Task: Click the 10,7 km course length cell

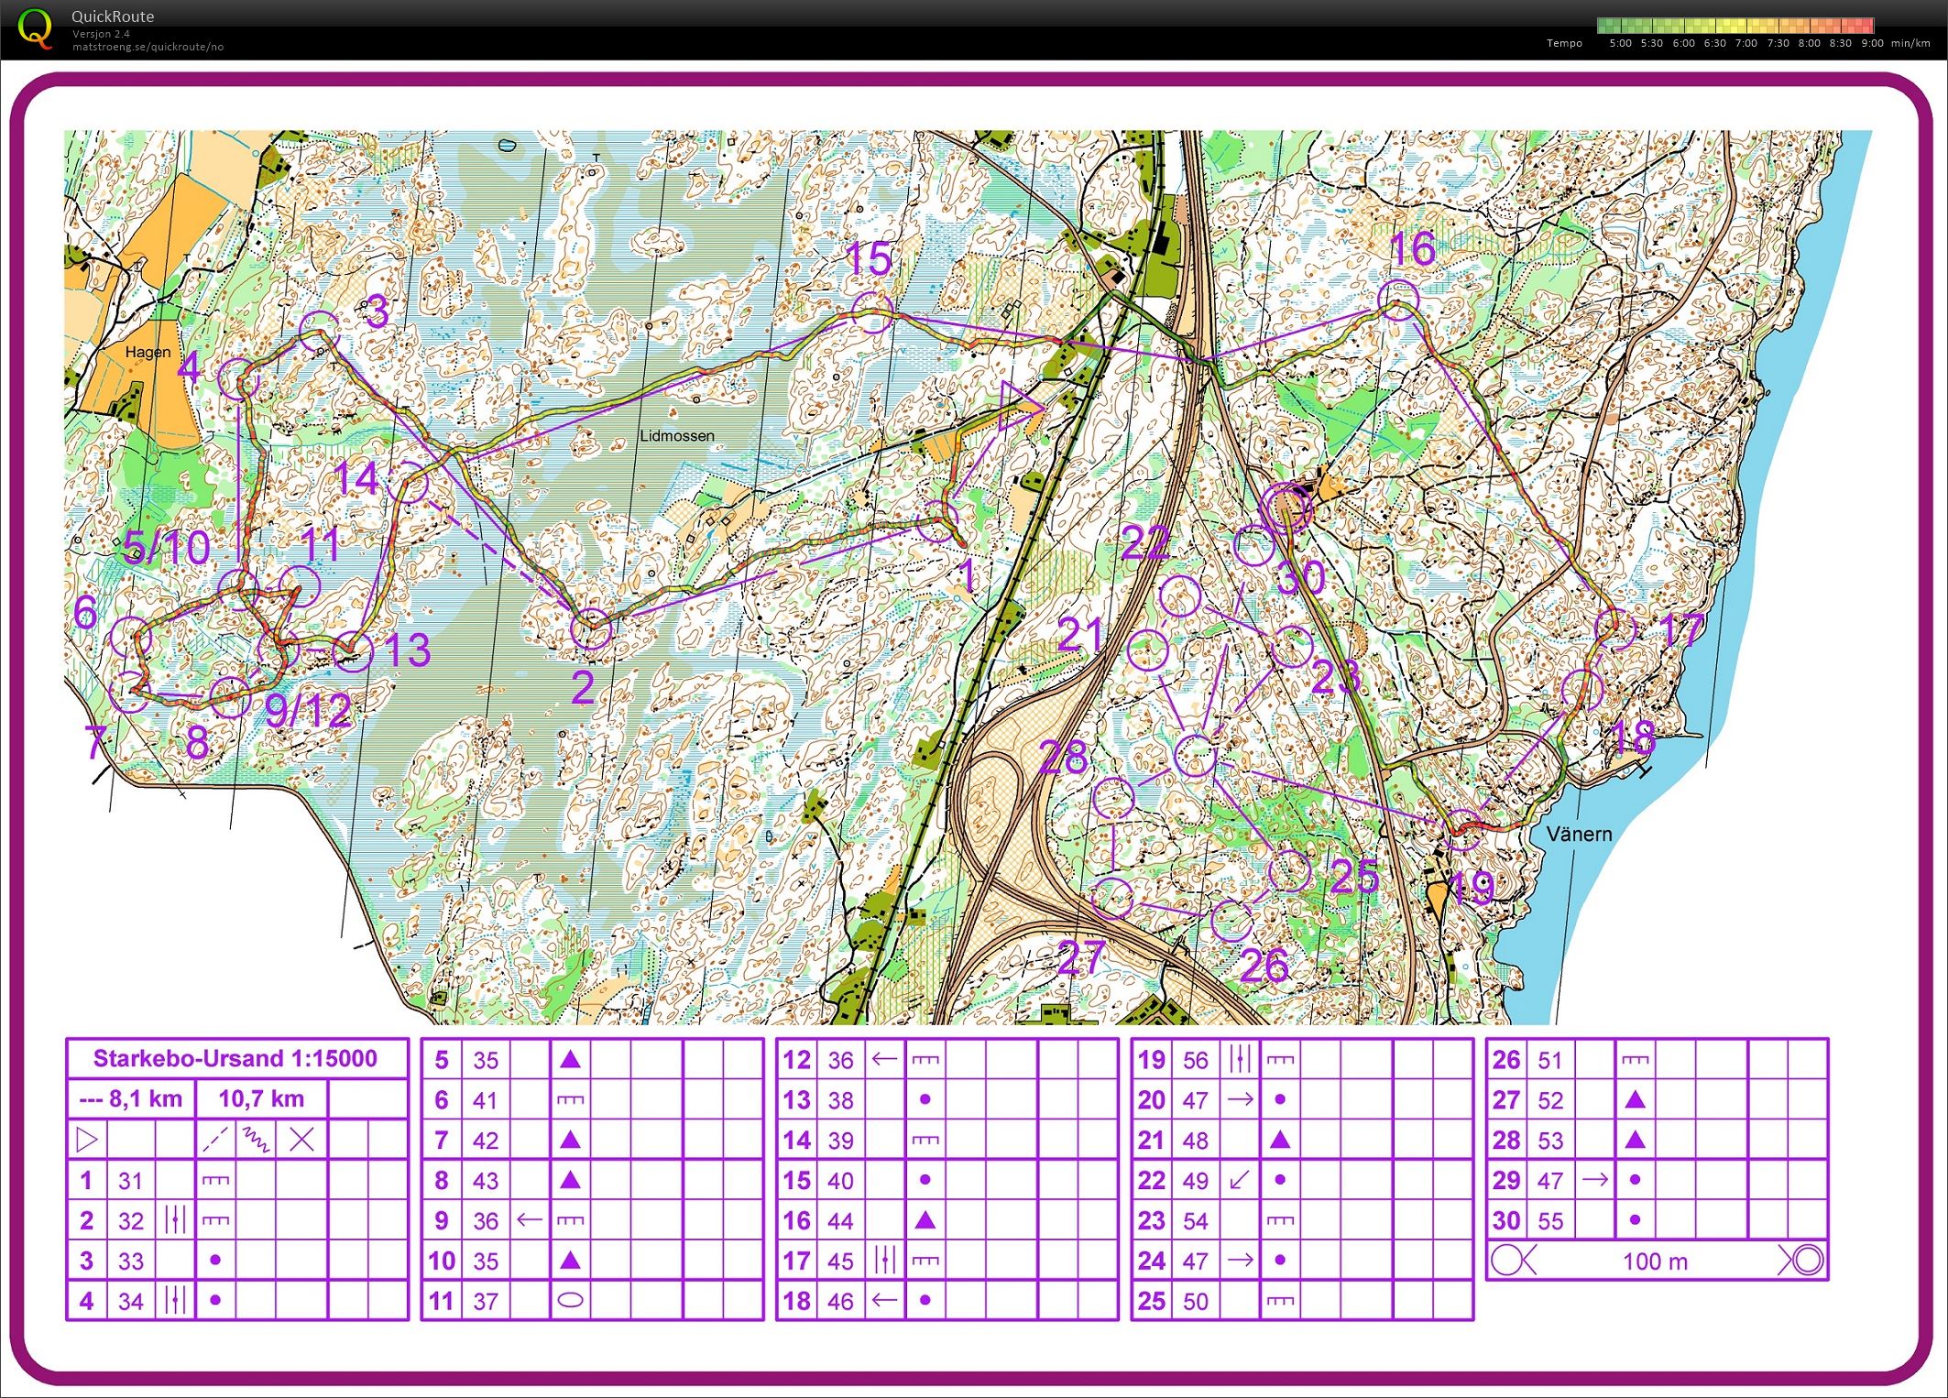Action: click(261, 1098)
